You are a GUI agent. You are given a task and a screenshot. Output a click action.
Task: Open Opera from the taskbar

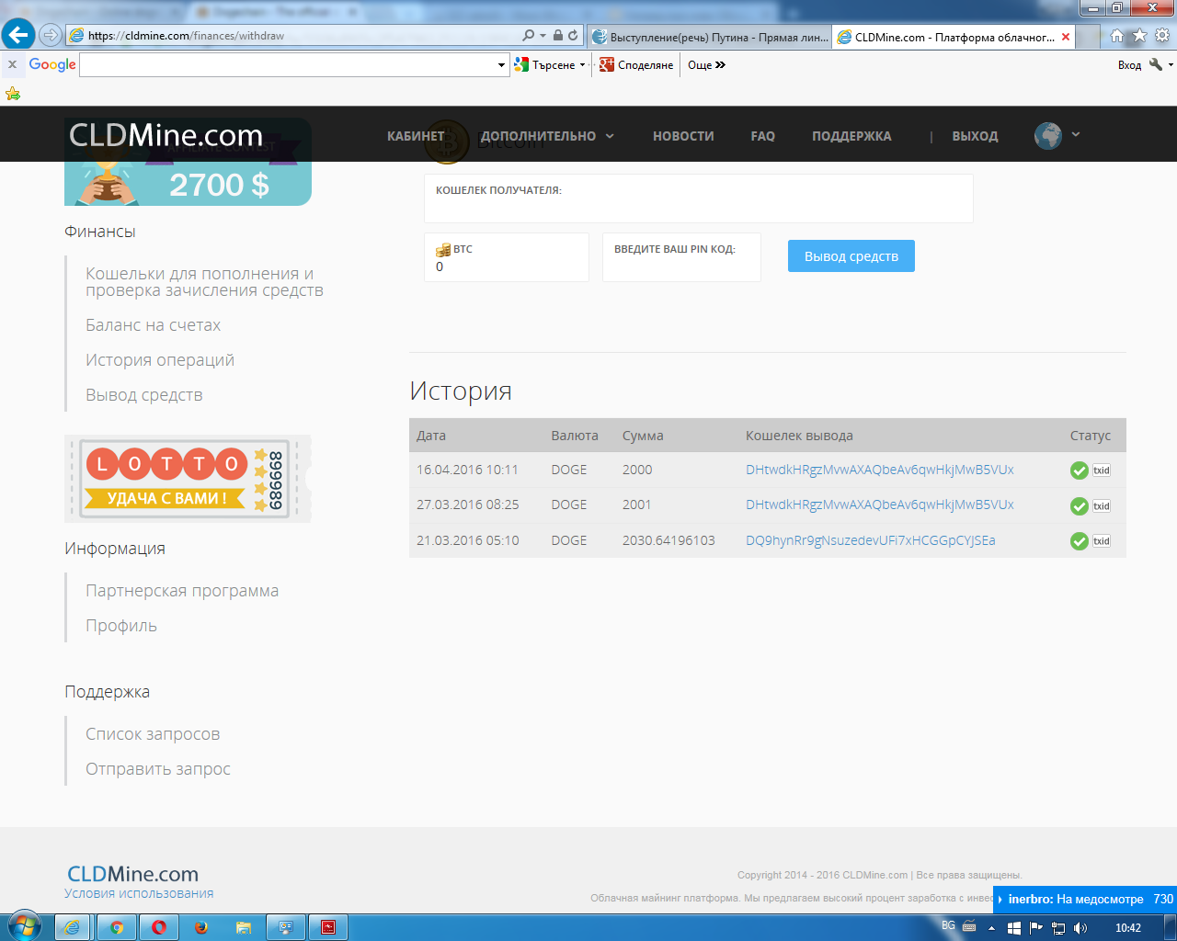(159, 927)
